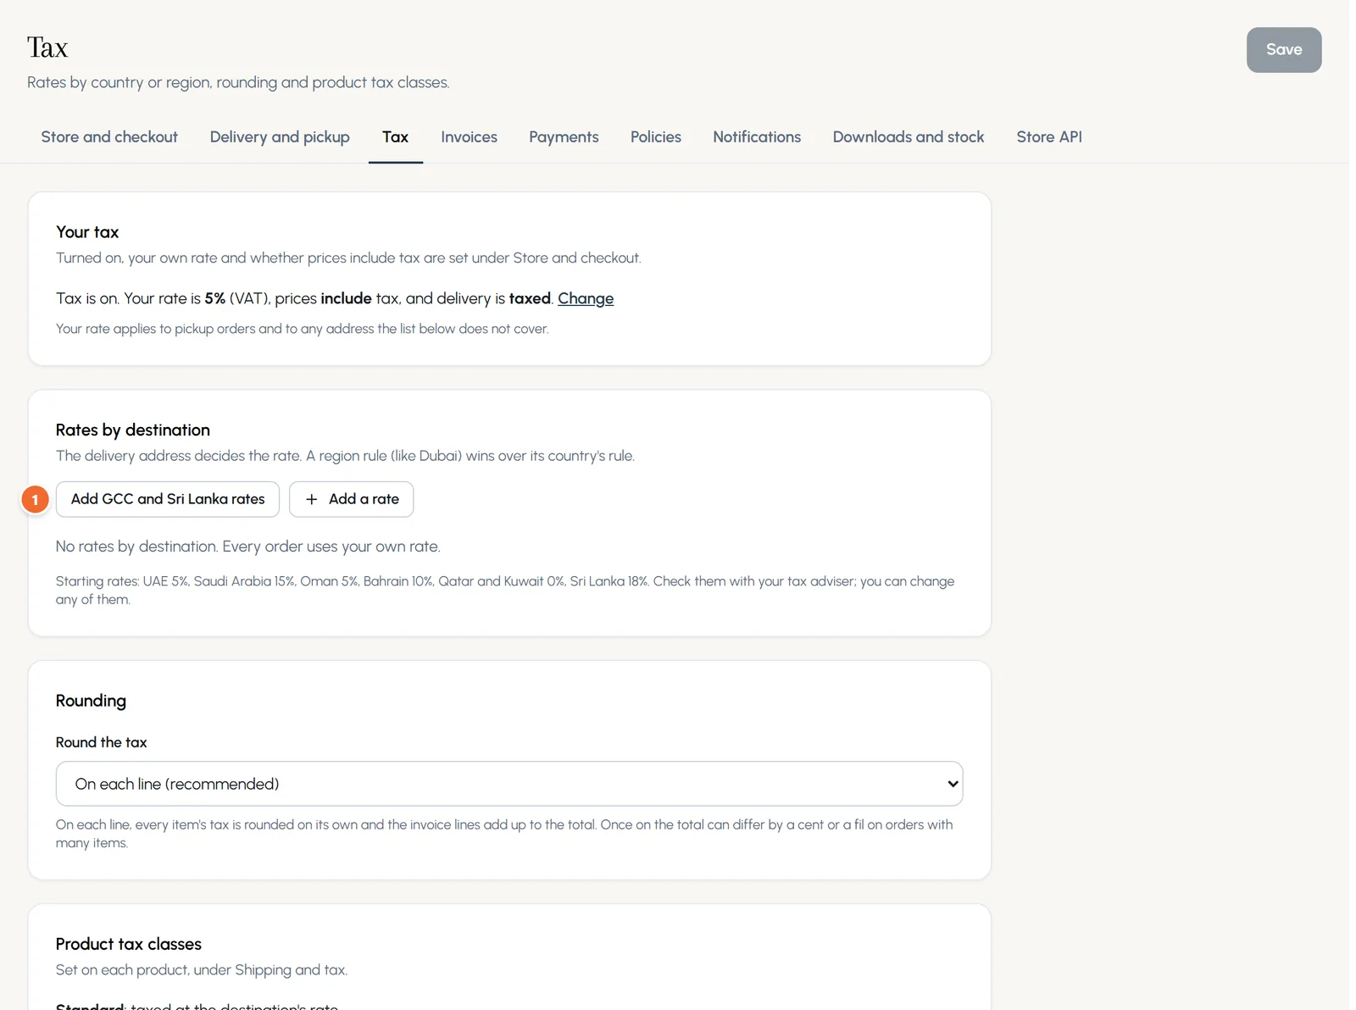Click the Save button

[x=1283, y=50]
